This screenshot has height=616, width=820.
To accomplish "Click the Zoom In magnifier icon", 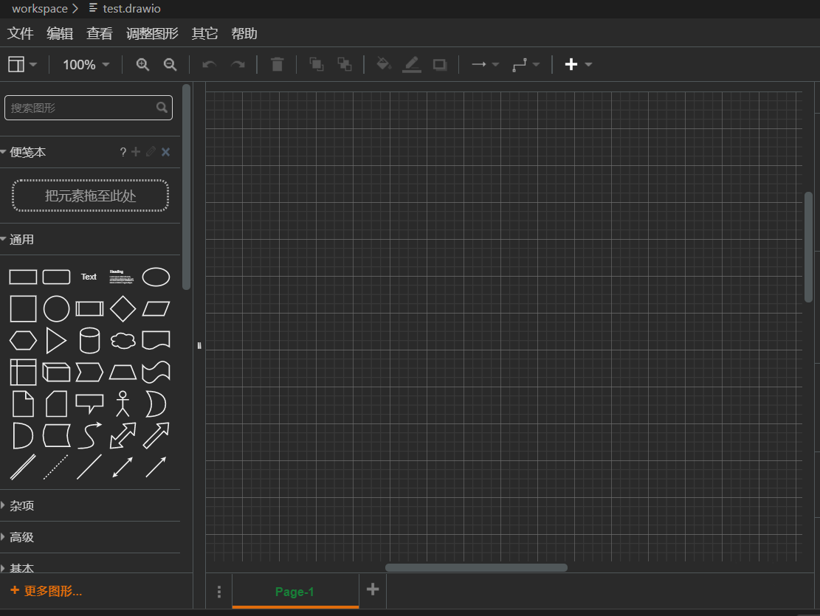I will (x=142, y=64).
